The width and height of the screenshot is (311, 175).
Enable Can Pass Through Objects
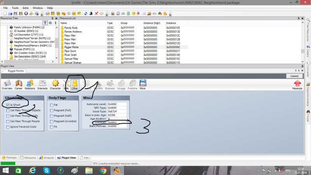click(x=8, y=110)
